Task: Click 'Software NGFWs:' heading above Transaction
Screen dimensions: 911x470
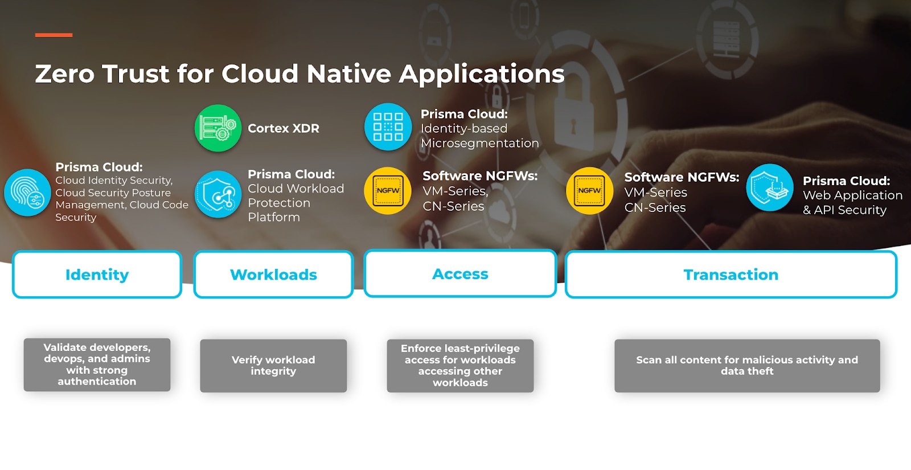Action: pos(682,177)
